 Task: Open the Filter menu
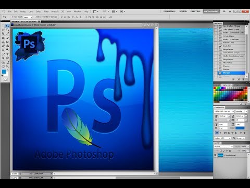[46, 11]
